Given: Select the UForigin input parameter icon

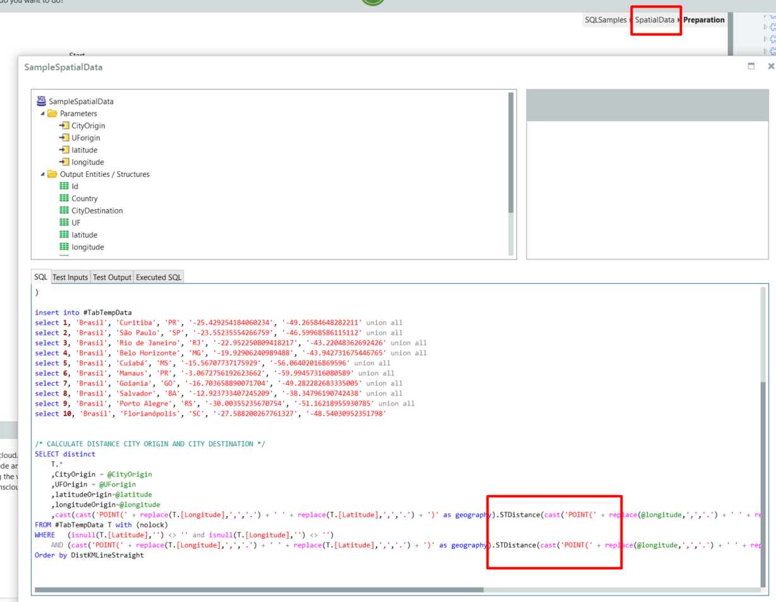Looking at the screenshot, I should pos(64,138).
